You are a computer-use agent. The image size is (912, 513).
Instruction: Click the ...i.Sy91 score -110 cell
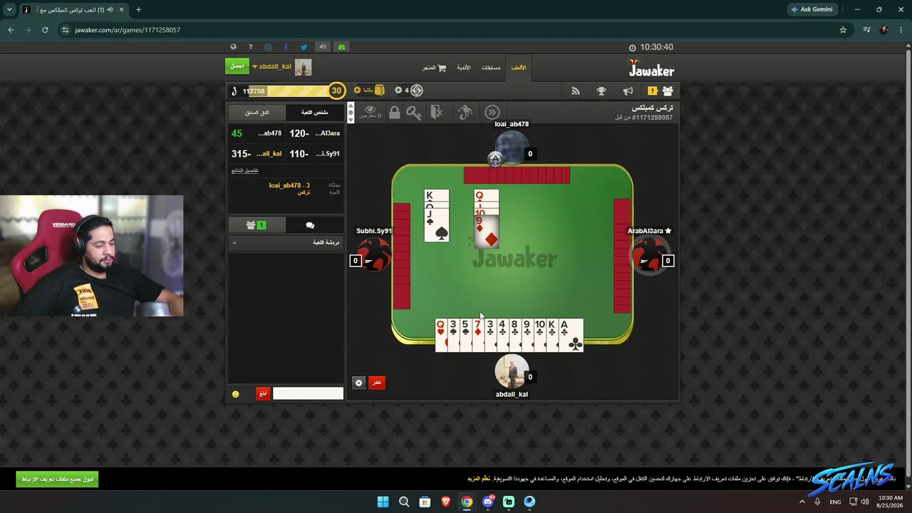[314, 154]
